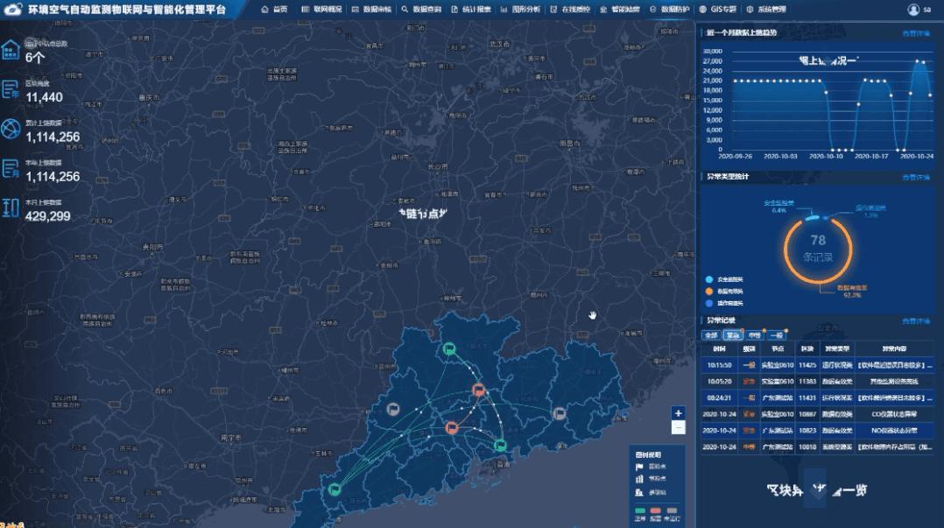Filter anomaly records by 全部
Screen dimensions: 944x528
pyautogui.click(x=710, y=335)
